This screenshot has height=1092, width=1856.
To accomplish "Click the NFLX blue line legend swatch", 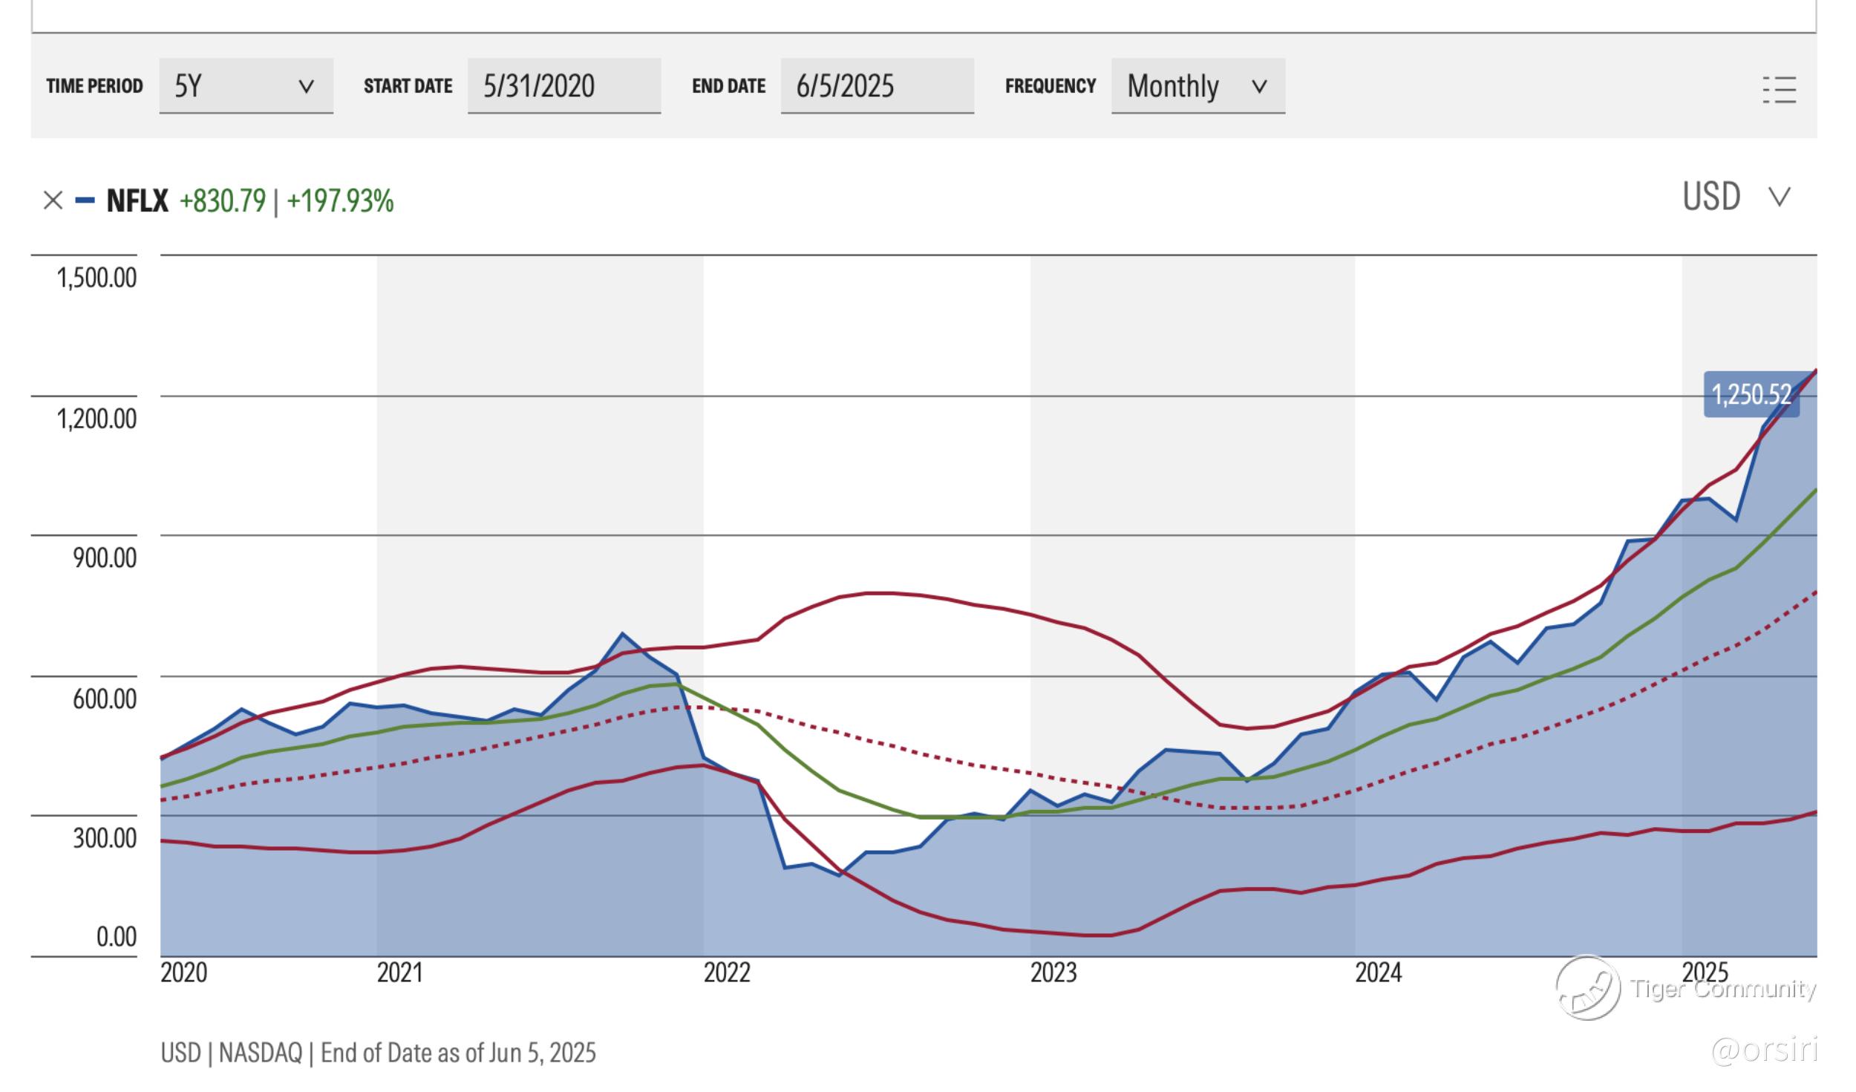I will (x=85, y=200).
